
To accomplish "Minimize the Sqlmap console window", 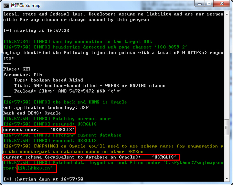I will [200, 4].
